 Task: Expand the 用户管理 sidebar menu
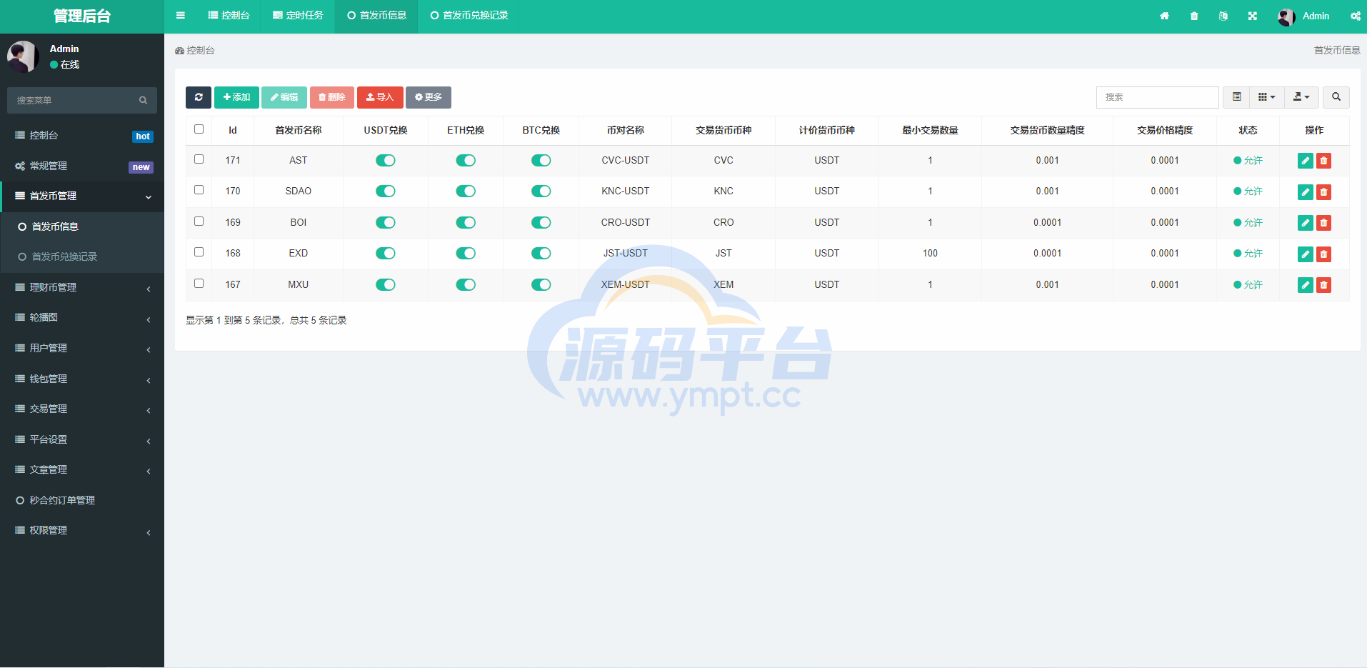point(82,349)
